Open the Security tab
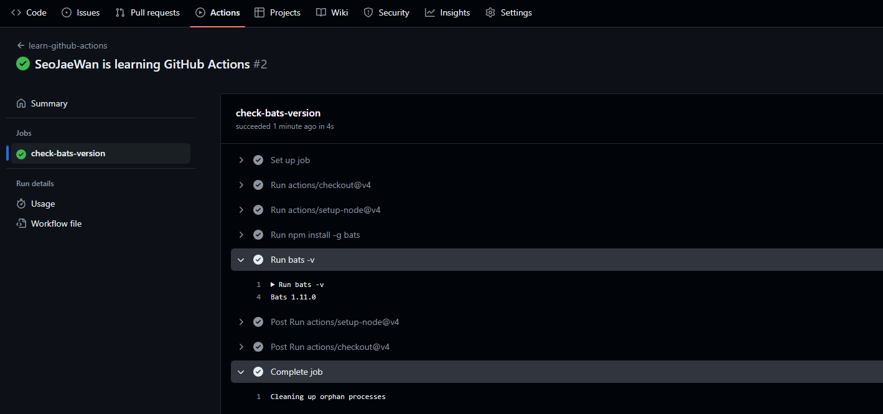The height and width of the screenshot is (414, 883). click(x=386, y=12)
